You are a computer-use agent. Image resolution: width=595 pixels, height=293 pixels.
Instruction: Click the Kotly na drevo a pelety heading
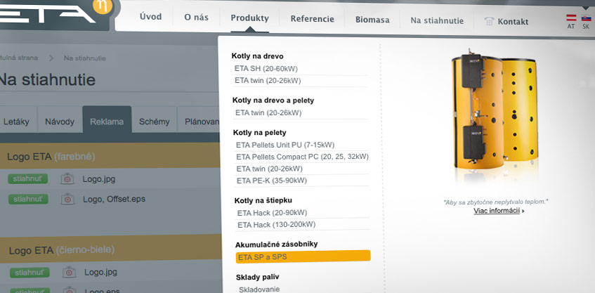(273, 100)
